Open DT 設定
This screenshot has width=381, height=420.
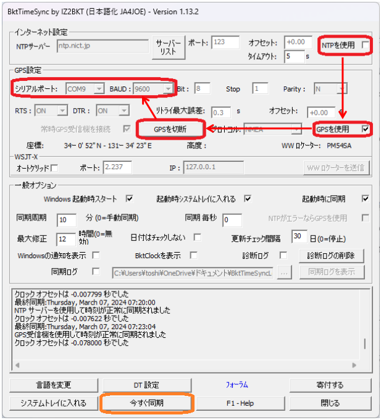point(146,385)
